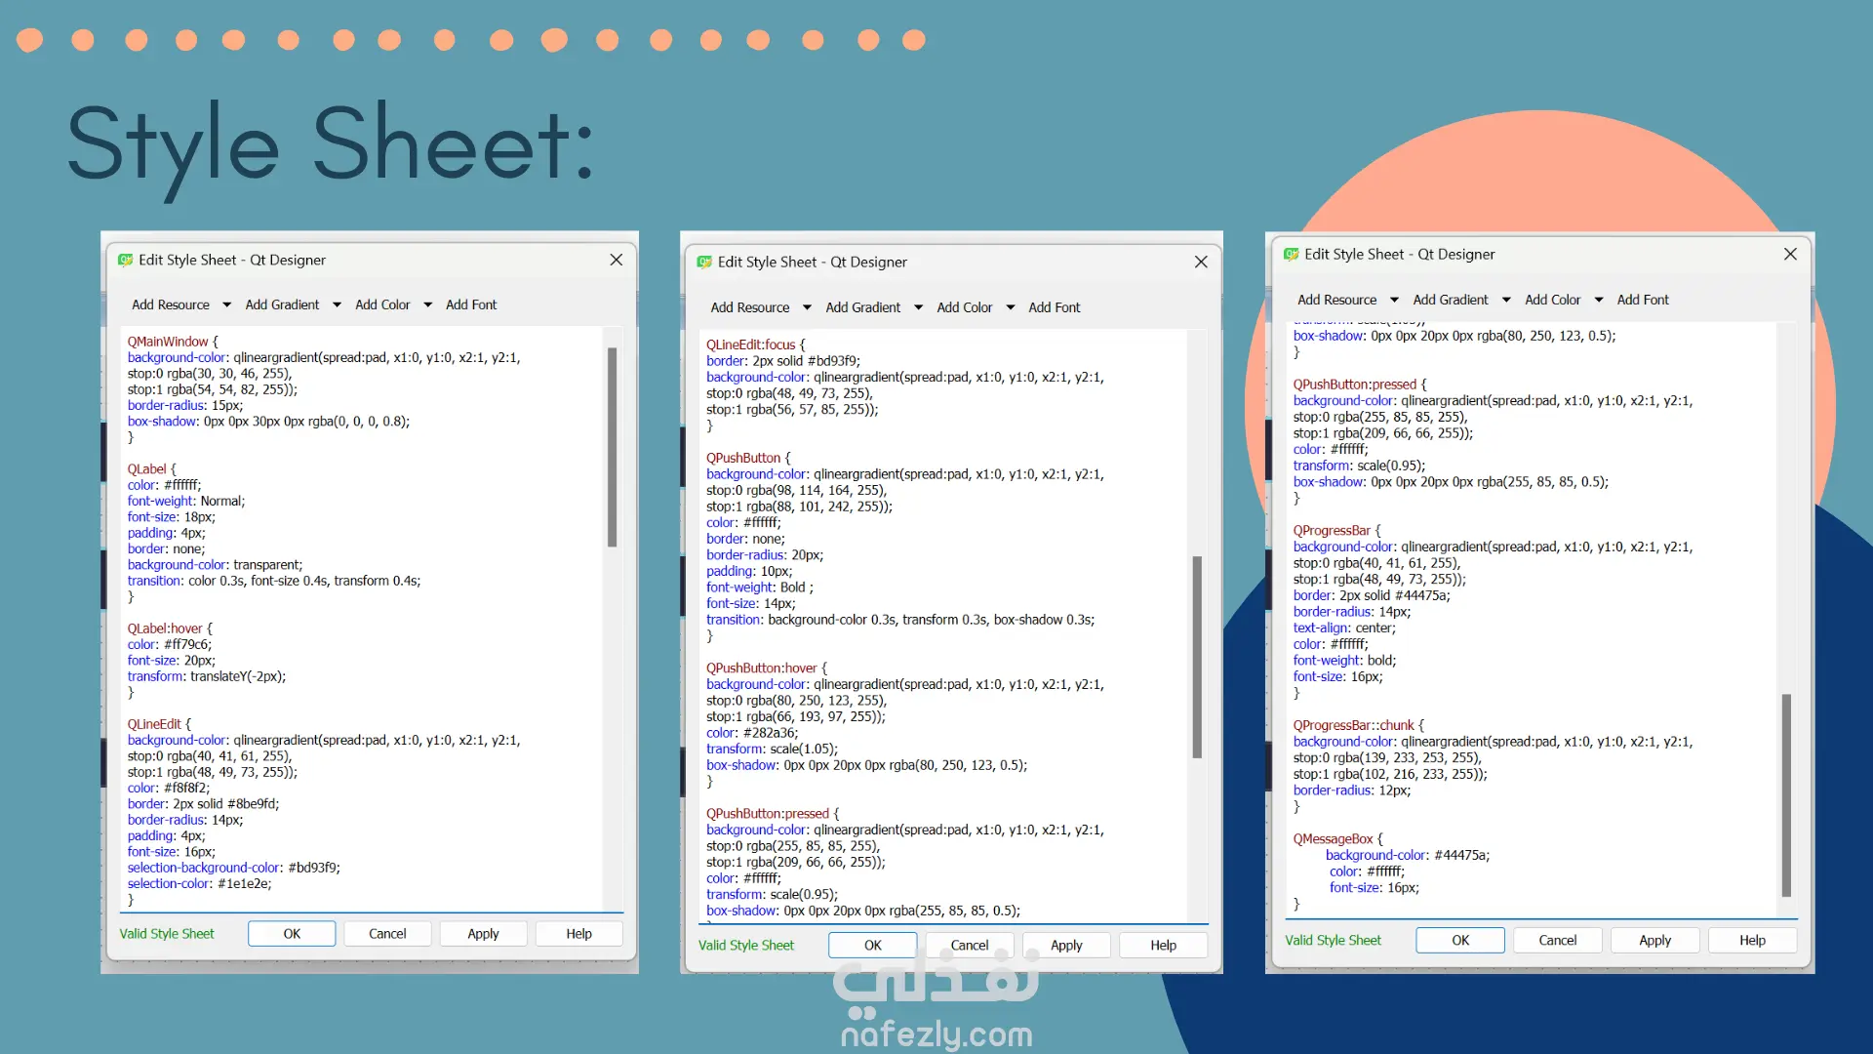Place cursor on the 'QPushButton:hover {' line
The width and height of the screenshot is (1873, 1054).
click(767, 668)
